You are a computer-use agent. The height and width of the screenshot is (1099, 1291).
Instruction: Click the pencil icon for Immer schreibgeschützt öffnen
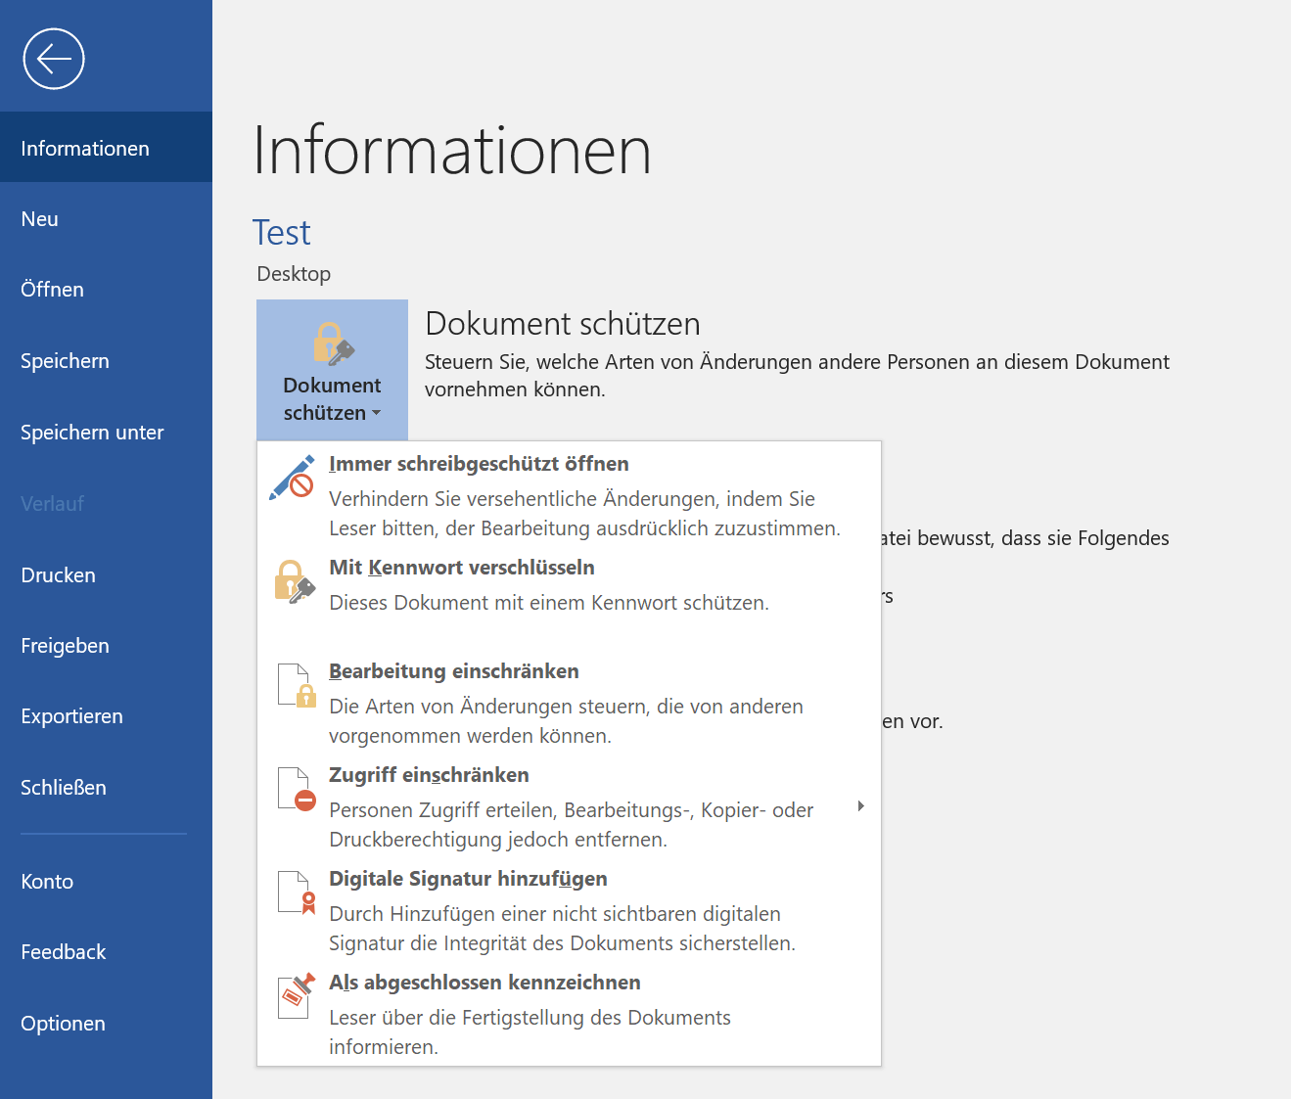pyautogui.click(x=293, y=478)
